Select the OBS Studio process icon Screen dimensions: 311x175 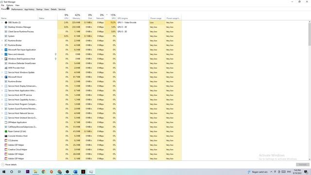click(x=6, y=22)
